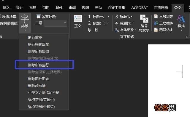Choose 删除所有空白 menu item

click(44, 51)
